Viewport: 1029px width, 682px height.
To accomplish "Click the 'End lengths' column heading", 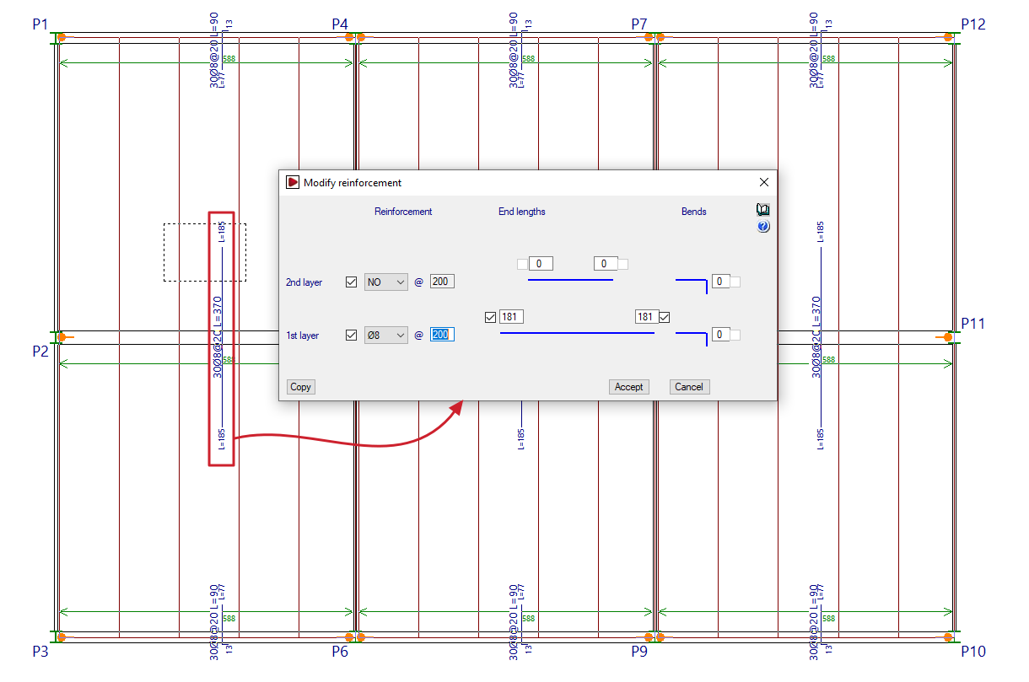I will 522,212.
